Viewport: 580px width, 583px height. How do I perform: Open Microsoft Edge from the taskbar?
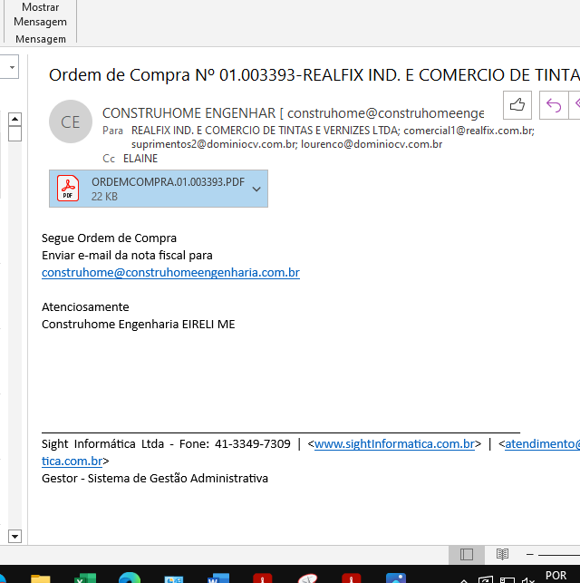pos(130,578)
